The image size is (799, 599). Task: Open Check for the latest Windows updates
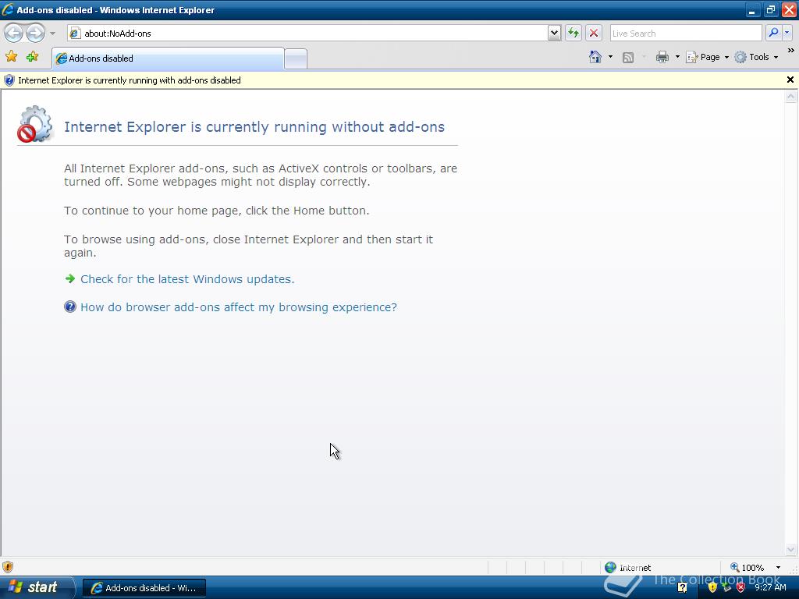click(187, 279)
